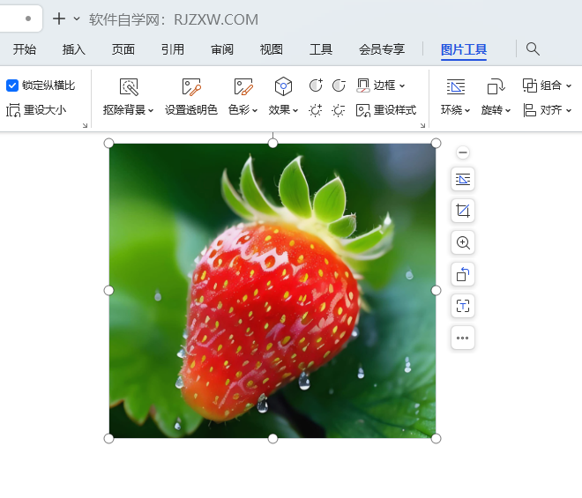Image resolution: width=582 pixels, height=498 pixels.
Task: Click the 效果 cube icon
Action: point(283,86)
